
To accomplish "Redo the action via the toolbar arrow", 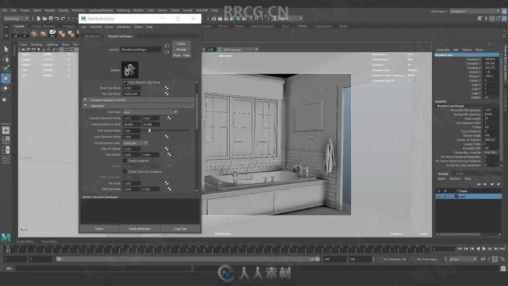I will [x=63, y=19].
